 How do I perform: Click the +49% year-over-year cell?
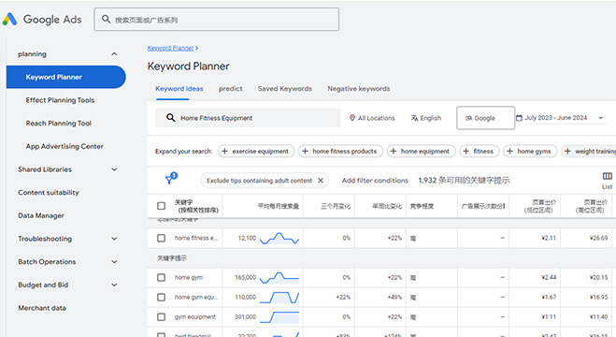click(x=394, y=298)
